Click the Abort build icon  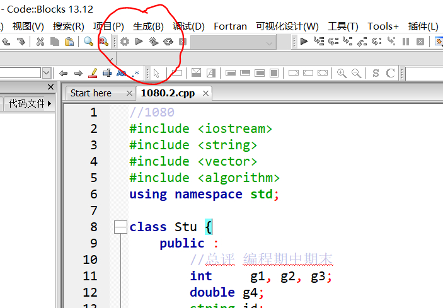[x=183, y=42]
